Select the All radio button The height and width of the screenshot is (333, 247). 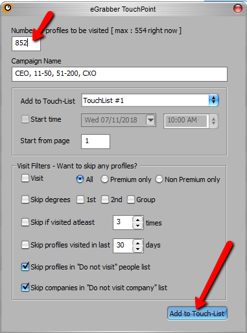80,179
